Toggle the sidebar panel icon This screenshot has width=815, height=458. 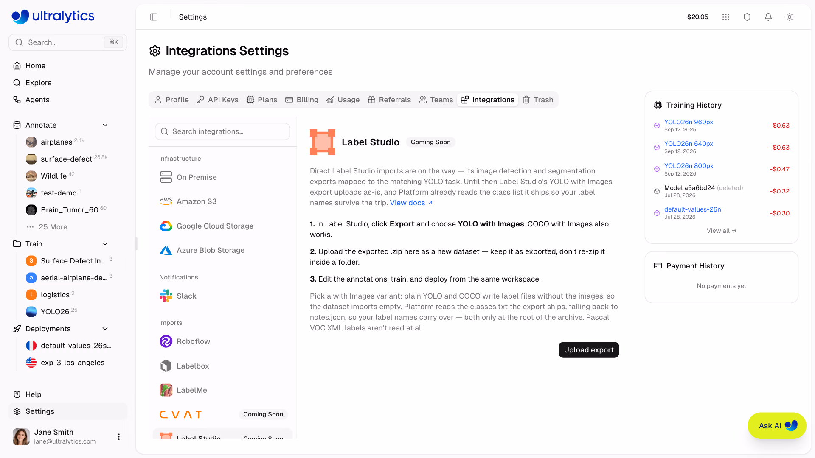[x=154, y=17]
